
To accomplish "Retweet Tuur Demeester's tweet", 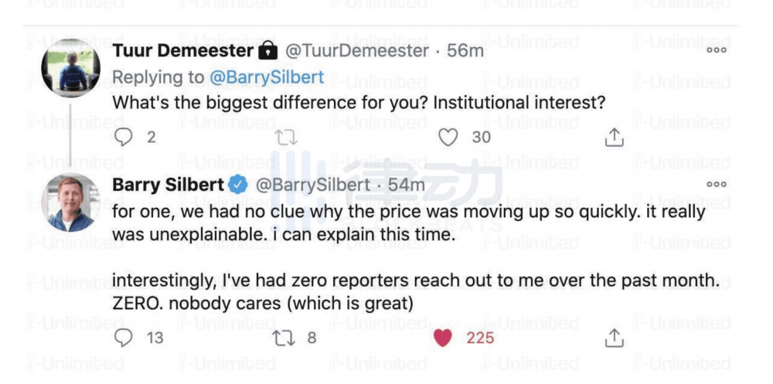I will (x=286, y=137).
